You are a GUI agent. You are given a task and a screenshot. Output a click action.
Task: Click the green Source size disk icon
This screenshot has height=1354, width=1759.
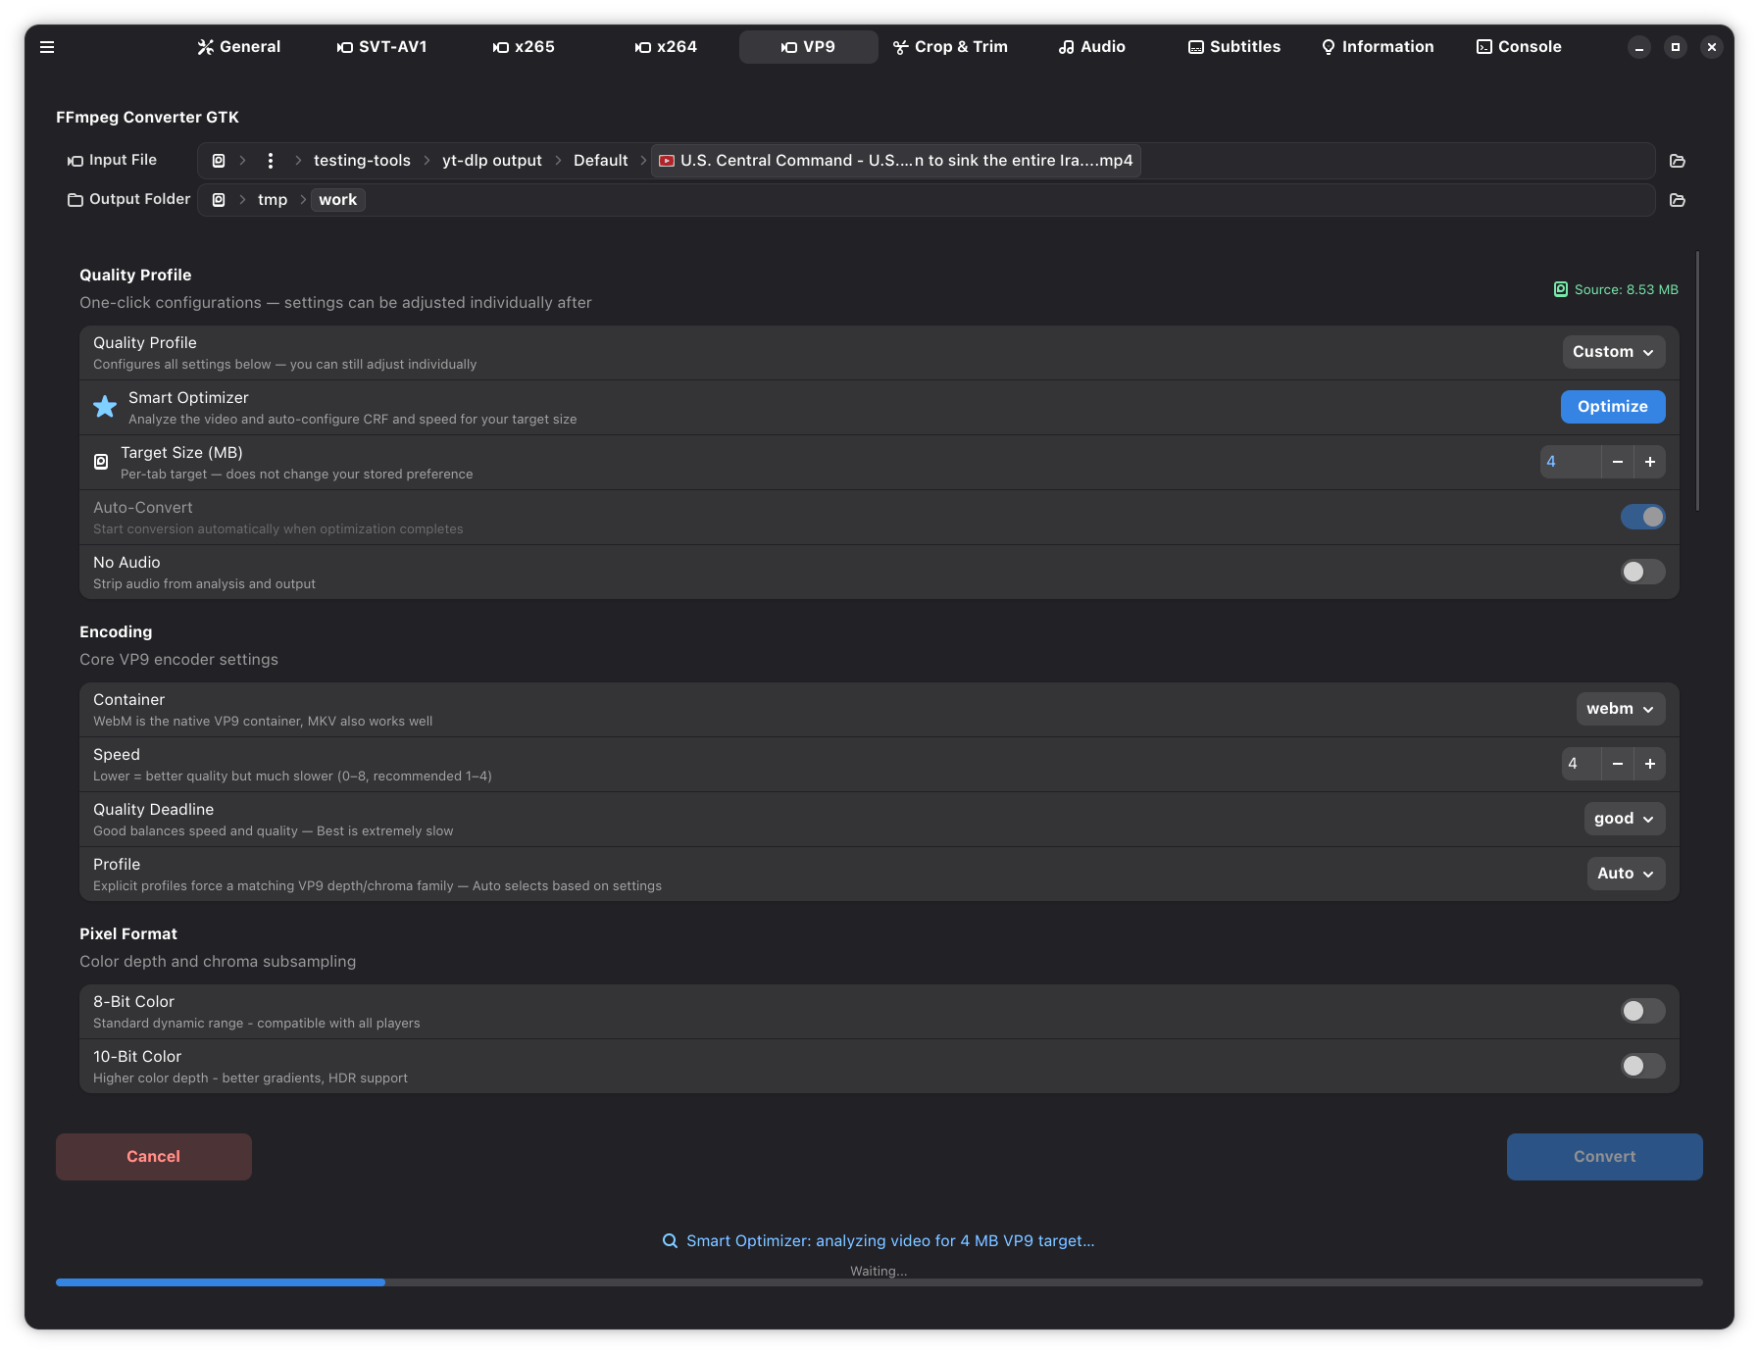click(x=1561, y=289)
